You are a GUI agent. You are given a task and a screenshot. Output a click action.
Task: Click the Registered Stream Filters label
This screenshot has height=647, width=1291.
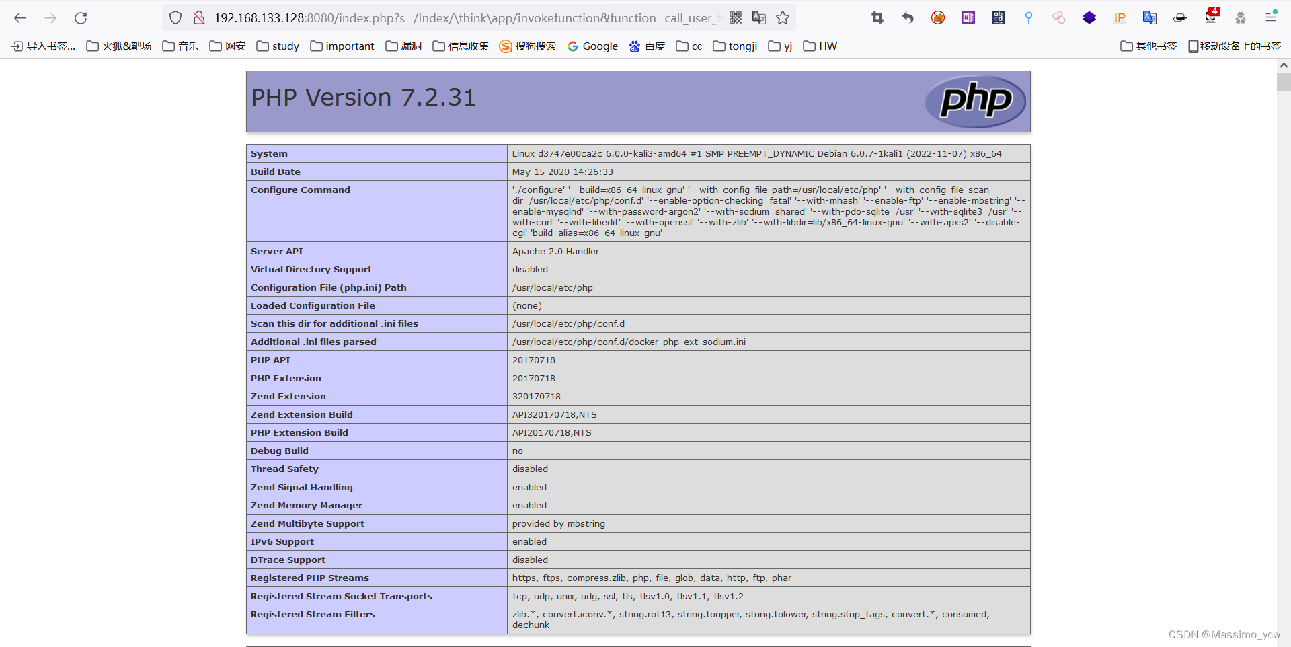click(313, 615)
